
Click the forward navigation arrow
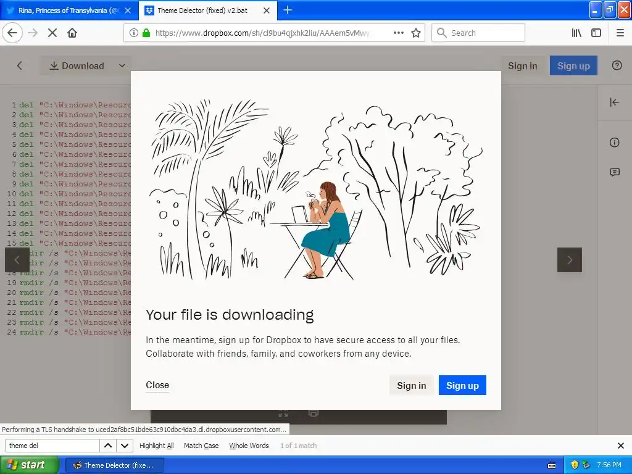pyautogui.click(x=33, y=33)
